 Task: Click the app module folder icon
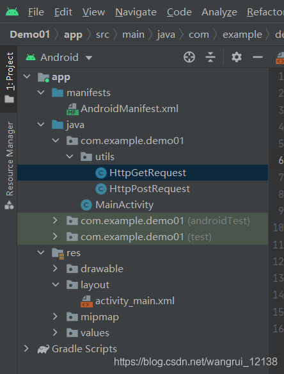tap(43, 77)
